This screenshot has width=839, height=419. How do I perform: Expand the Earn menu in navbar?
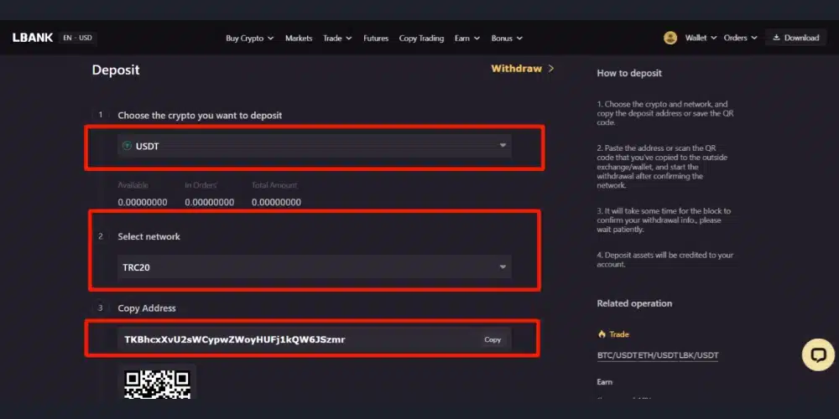pyautogui.click(x=467, y=38)
